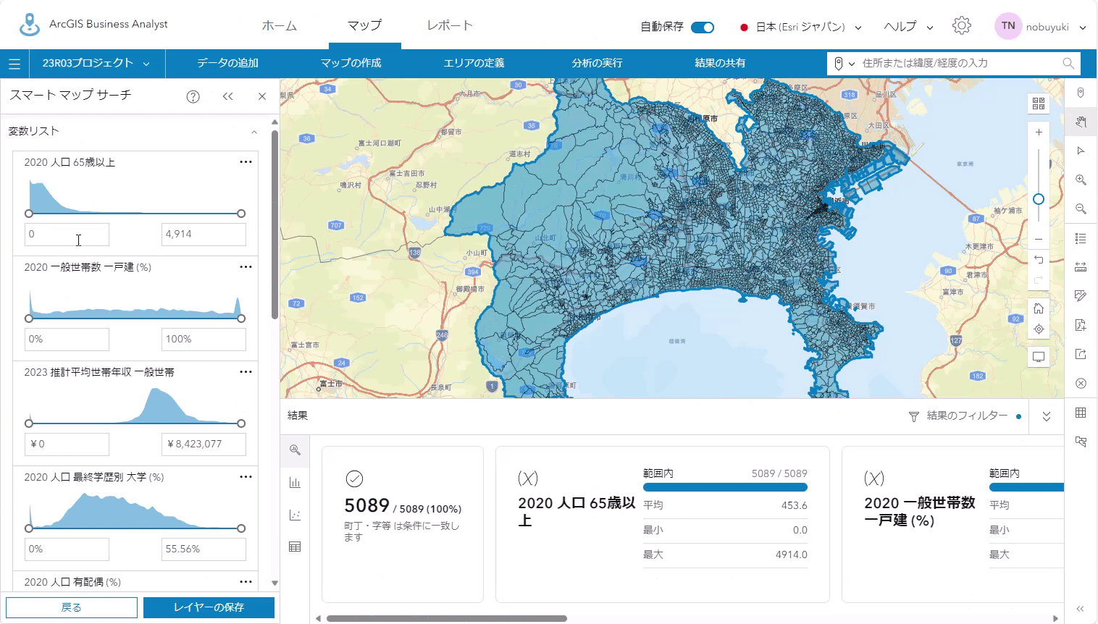Screen dimensions: 1098x624
Task: Open options for 2020 一般世帯数 一戸建
Action: tap(246, 267)
